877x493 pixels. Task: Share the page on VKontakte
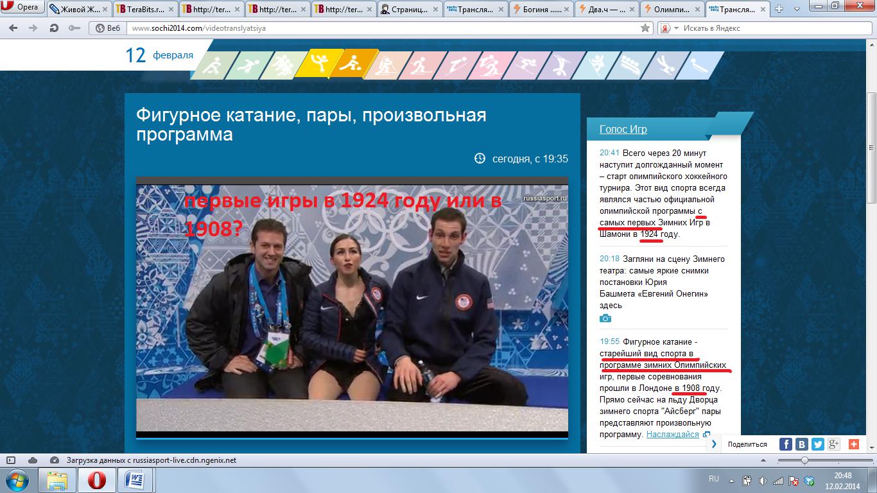pyautogui.click(x=802, y=444)
